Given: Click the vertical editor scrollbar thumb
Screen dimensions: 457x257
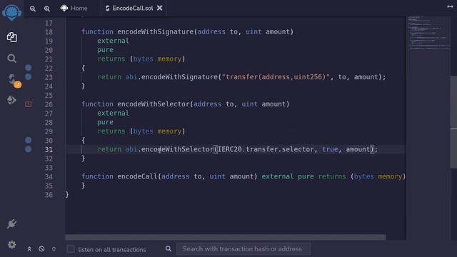Looking at the screenshot, I should coord(453,122).
